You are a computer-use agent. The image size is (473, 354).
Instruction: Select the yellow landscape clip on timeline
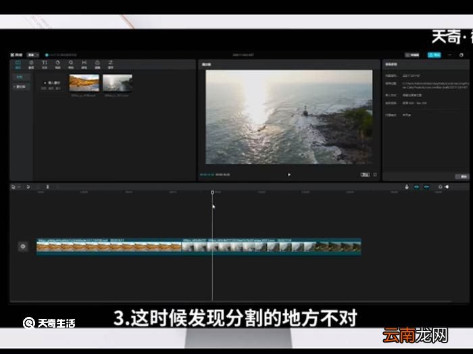tap(109, 246)
